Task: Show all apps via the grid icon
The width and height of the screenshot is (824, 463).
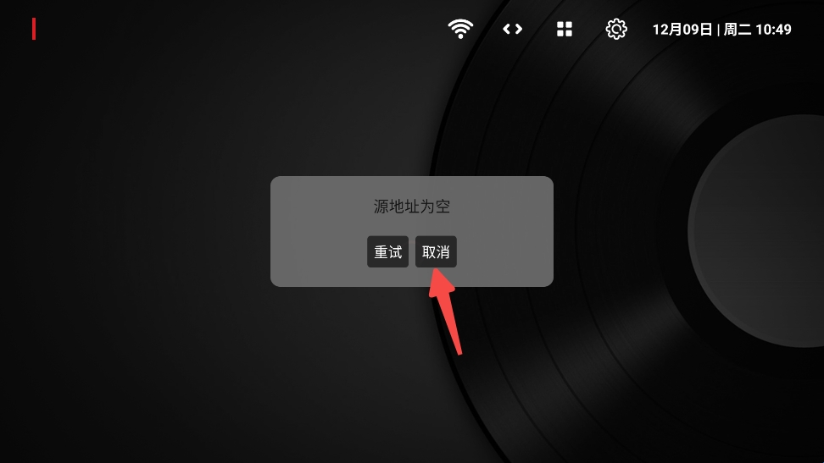Action: [x=565, y=29]
